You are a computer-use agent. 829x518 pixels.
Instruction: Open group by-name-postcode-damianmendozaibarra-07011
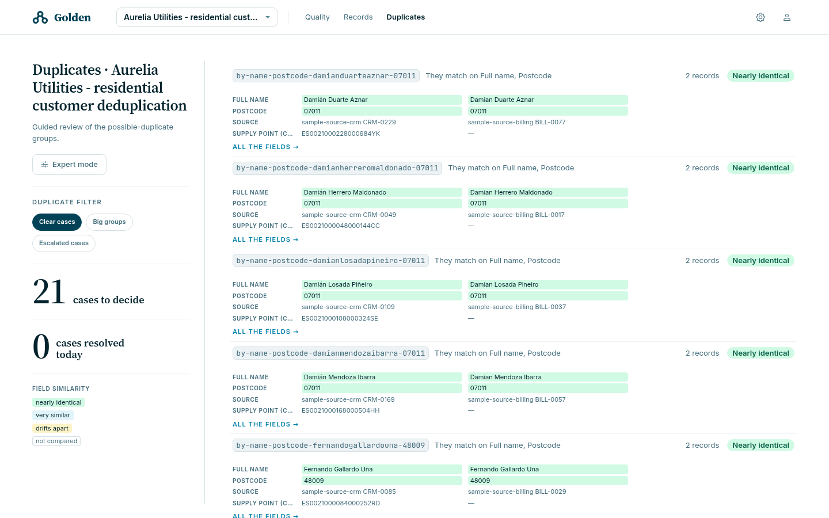(330, 353)
